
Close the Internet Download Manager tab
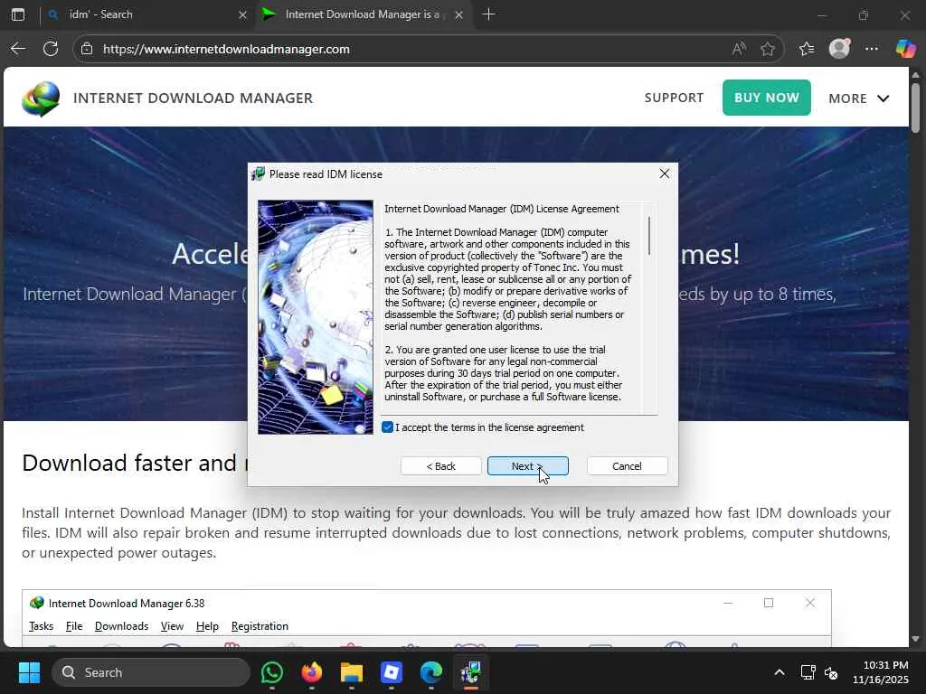[x=458, y=14]
